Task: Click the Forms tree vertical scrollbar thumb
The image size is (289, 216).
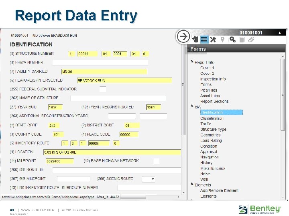Action: click(x=283, y=94)
